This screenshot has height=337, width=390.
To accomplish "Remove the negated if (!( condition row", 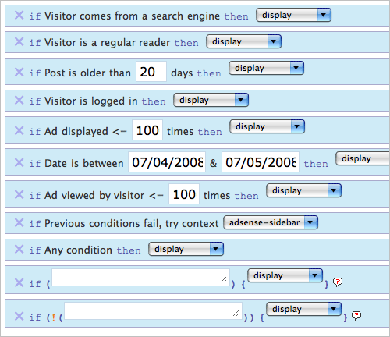I will tap(19, 316).
